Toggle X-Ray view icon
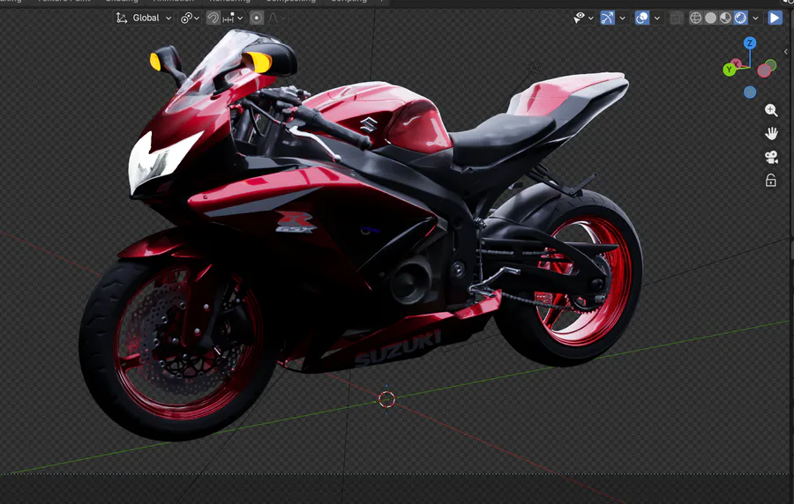794x504 pixels. 676,19
